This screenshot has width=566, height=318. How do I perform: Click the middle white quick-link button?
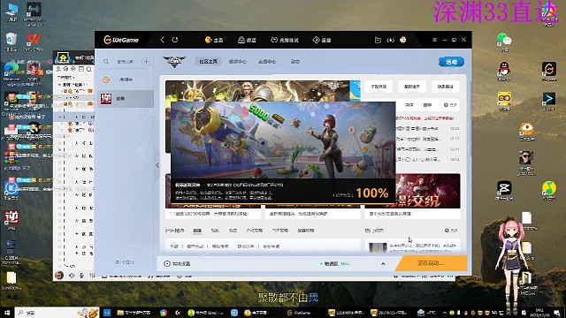[412, 87]
